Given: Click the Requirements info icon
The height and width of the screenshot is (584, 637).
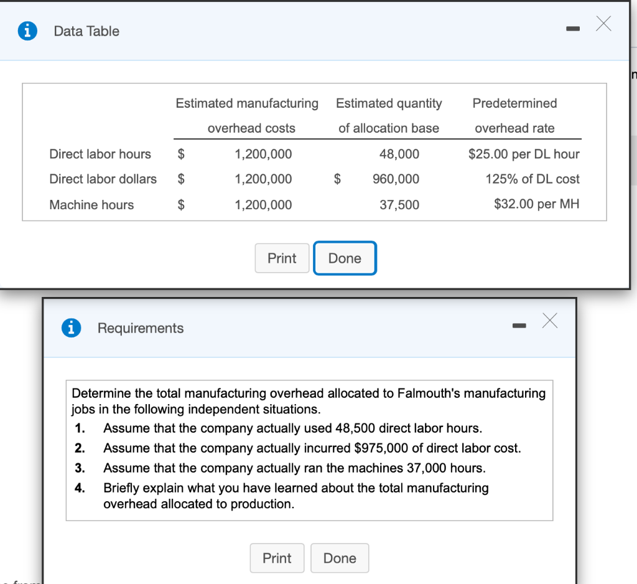Looking at the screenshot, I should pyautogui.click(x=72, y=328).
